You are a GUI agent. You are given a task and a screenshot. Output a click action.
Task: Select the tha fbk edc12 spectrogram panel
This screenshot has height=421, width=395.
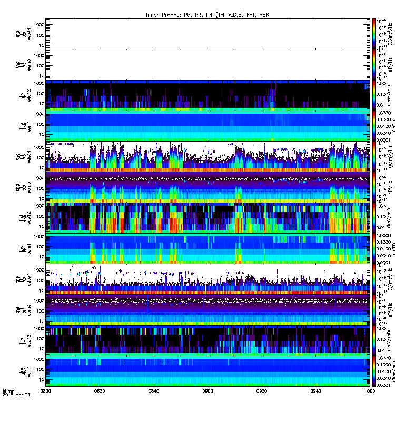(x=208, y=95)
